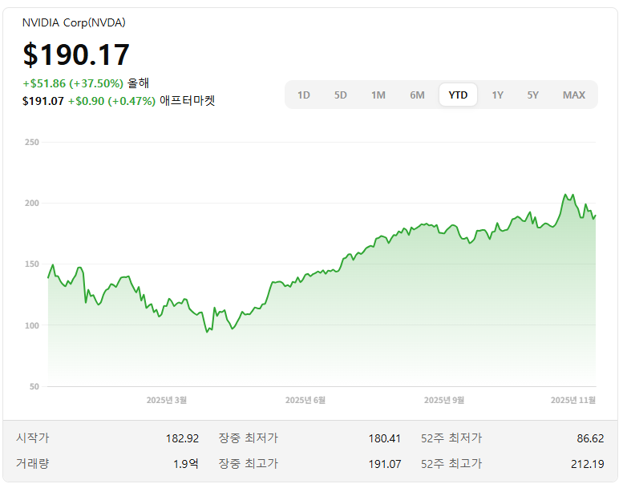
Task: Click the 50 y-axis label
Action: pos(34,386)
